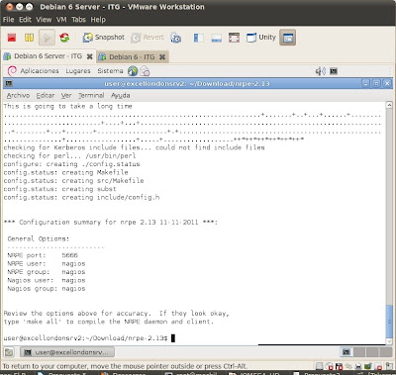Click the Reset VM toolbar icon

pyautogui.click(x=64, y=38)
